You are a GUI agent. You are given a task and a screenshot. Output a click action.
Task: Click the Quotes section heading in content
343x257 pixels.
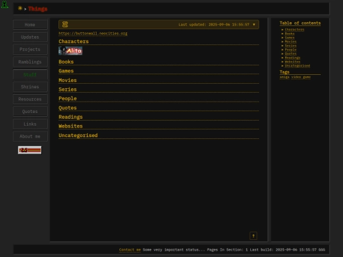[67, 108]
